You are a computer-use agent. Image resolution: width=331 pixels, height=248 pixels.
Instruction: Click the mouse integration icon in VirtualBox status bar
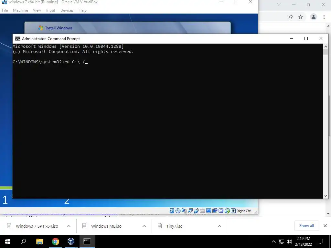pos(227,211)
